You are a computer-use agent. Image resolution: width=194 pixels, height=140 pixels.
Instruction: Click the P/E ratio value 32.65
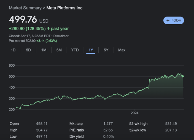(108, 130)
